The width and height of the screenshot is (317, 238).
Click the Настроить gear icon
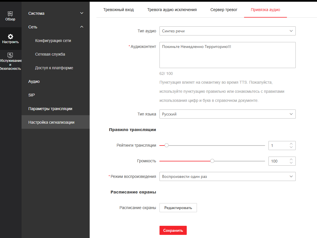10,37
